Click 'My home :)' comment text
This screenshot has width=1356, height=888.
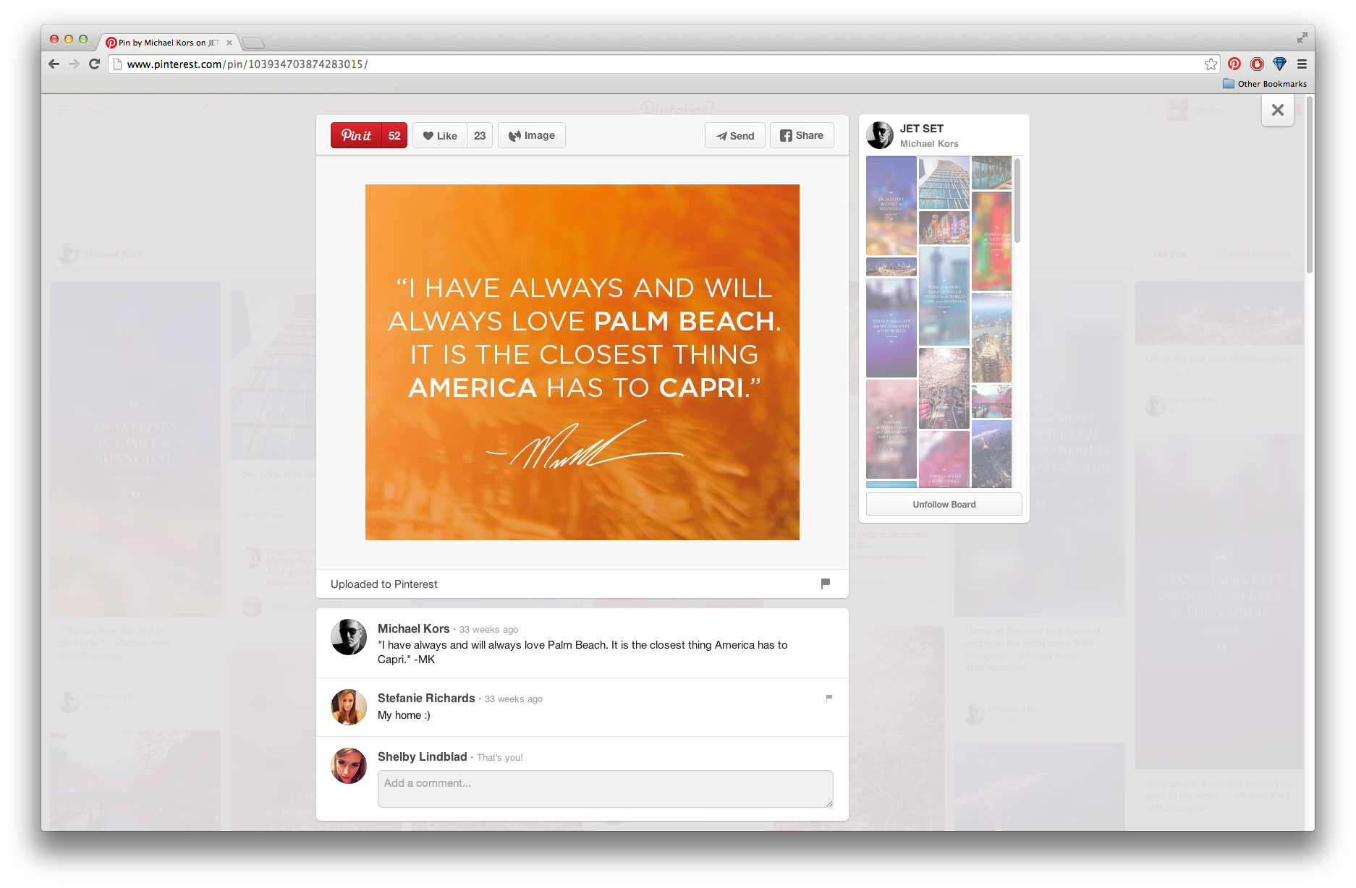(x=404, y=715)
